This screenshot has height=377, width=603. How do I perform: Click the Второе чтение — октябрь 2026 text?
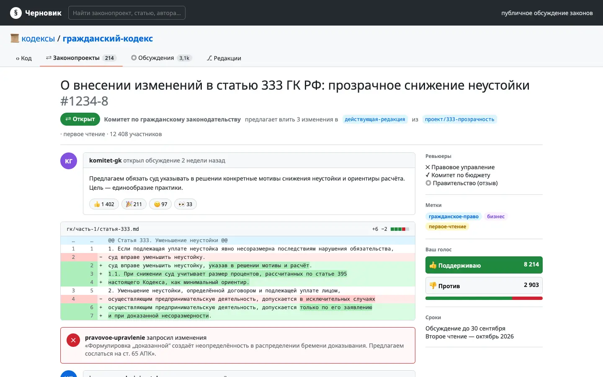pyautogui.click(x=469, y=336)
